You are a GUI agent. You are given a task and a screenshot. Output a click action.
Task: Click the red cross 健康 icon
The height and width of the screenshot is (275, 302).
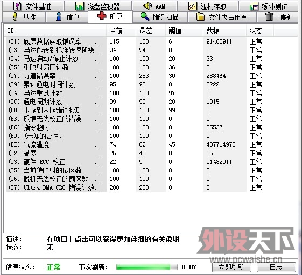[102, 16]
